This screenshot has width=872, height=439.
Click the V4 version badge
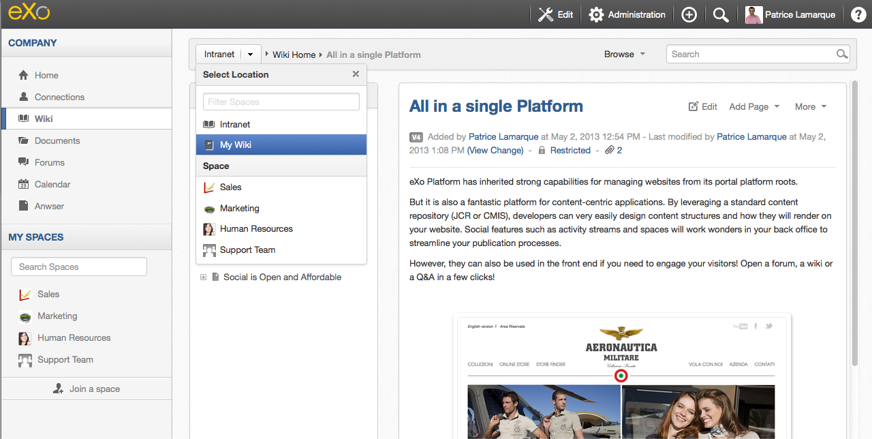click(x=416, y=137)
